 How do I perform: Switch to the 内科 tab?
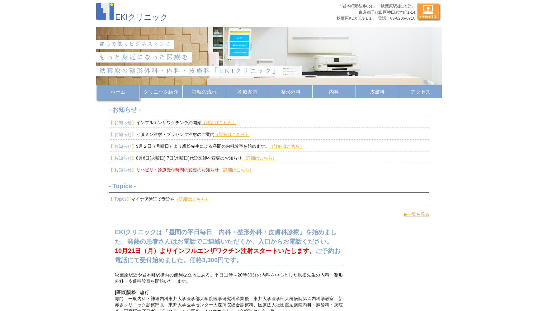tap(334, 92)
